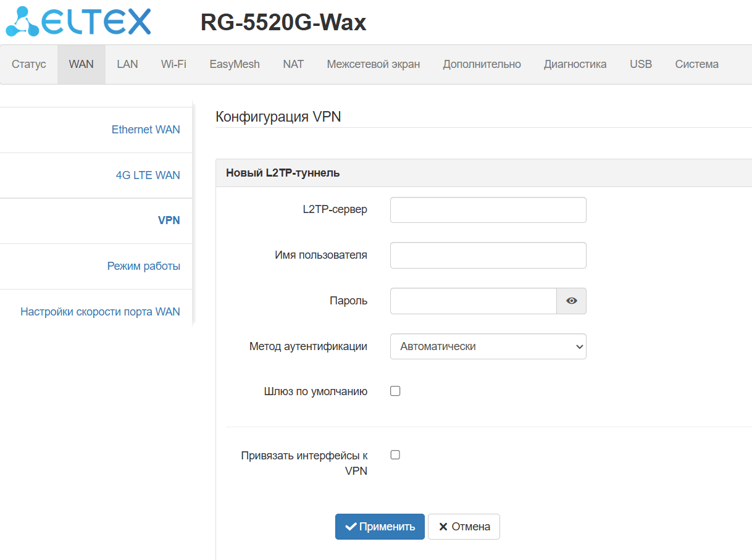Viewport: 752px width, 560px height.
Task: Go to Режим работы in sidebar
Action: coord(144,266)
